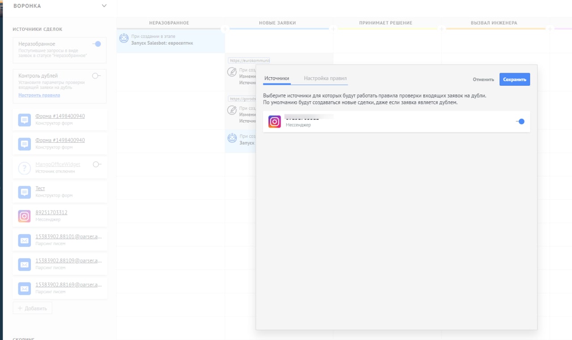Open the MangoOfficeWidget source link
Screen dimensions: 572x340
pyautogui.click(x=58, y=164)
